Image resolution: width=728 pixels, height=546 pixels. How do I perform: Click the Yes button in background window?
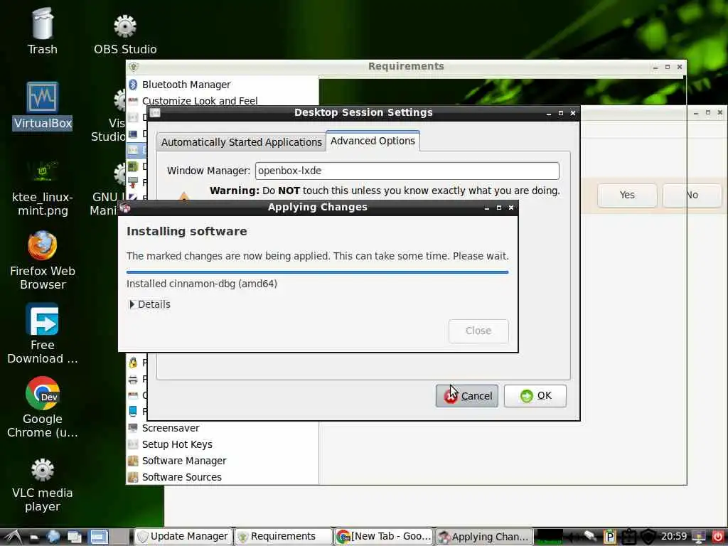click(x=627, y=195)
